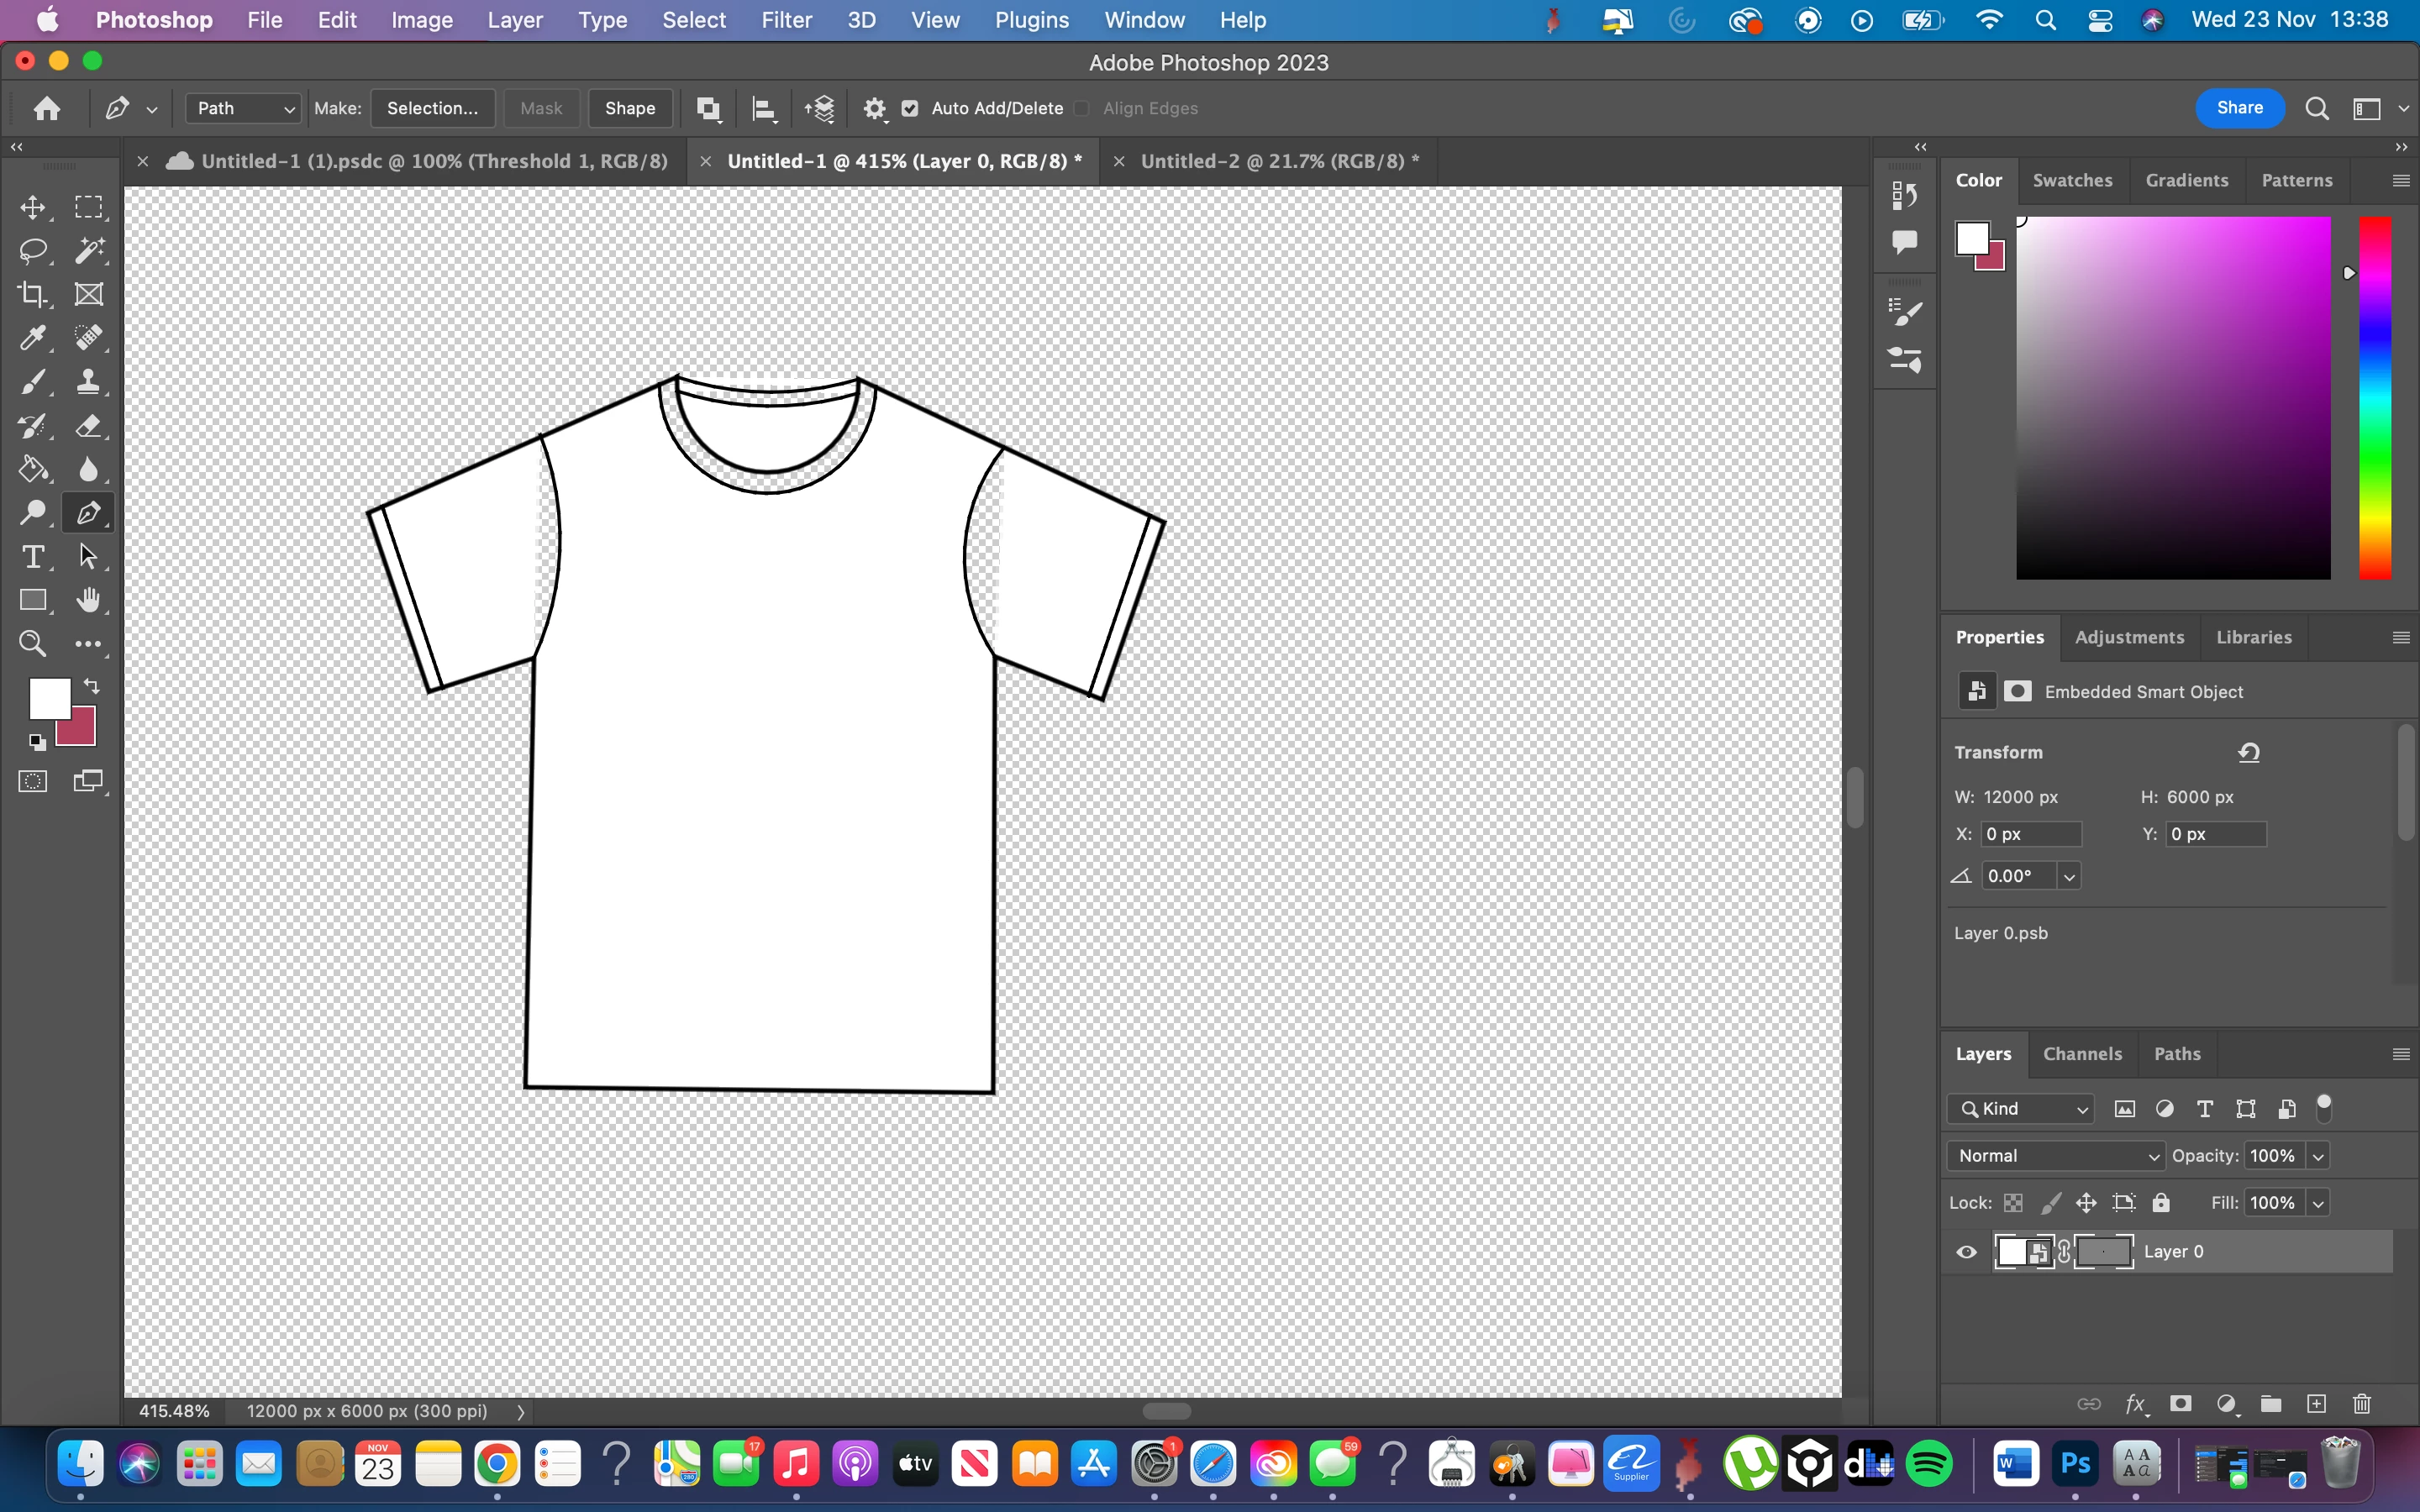
Task: Select the Eyedropper tool
Action: point(32,338)
